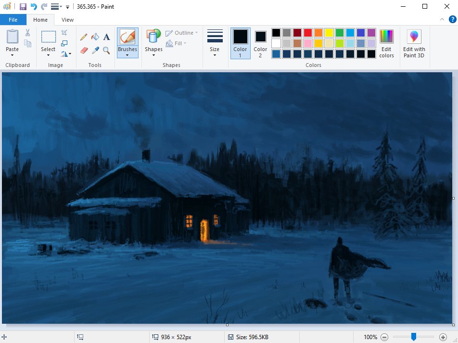Click the zoom slider handle
458x343 pixels.
(414, 337)
